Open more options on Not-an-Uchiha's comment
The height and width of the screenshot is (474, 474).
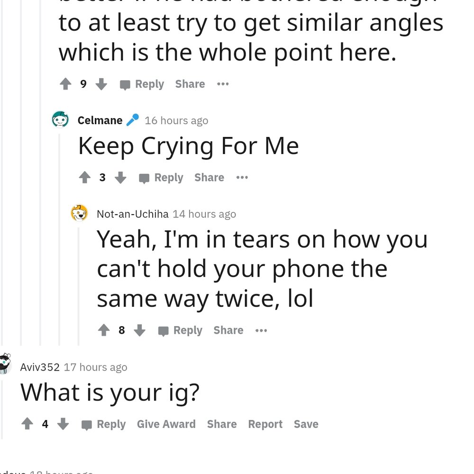click(x=261, y=330)
